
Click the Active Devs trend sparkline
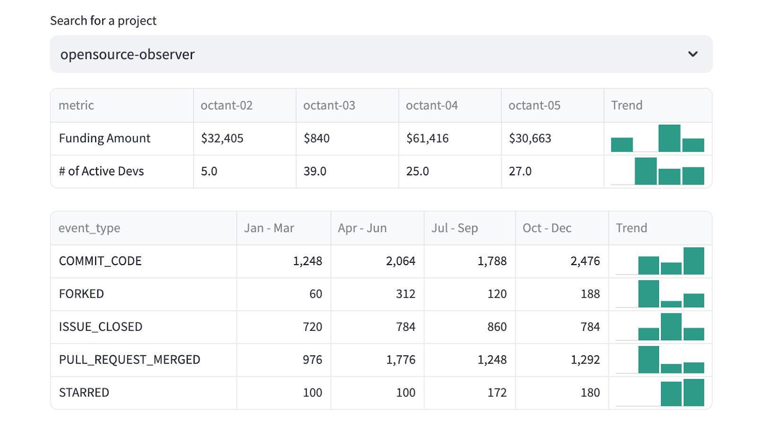pyautogui.click(x=658, y=171)
